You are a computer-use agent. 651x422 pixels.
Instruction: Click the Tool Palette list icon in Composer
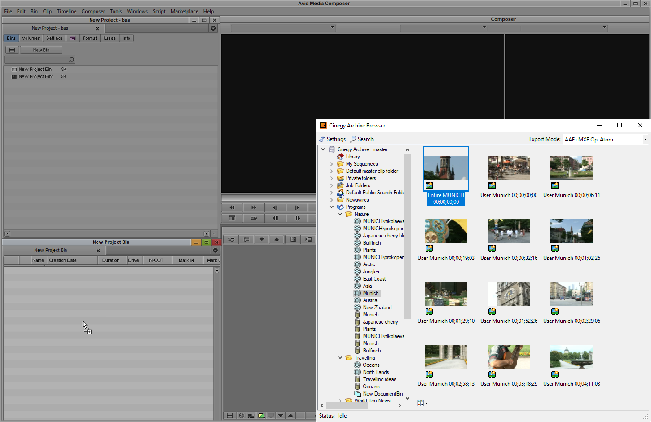point(232,218)
